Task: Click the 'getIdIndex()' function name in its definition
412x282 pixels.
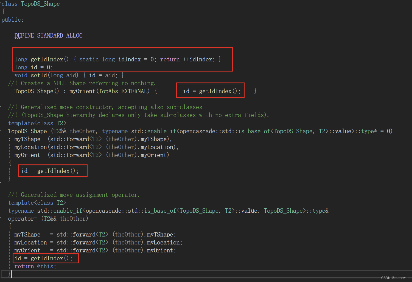Action: coord(50,59)
